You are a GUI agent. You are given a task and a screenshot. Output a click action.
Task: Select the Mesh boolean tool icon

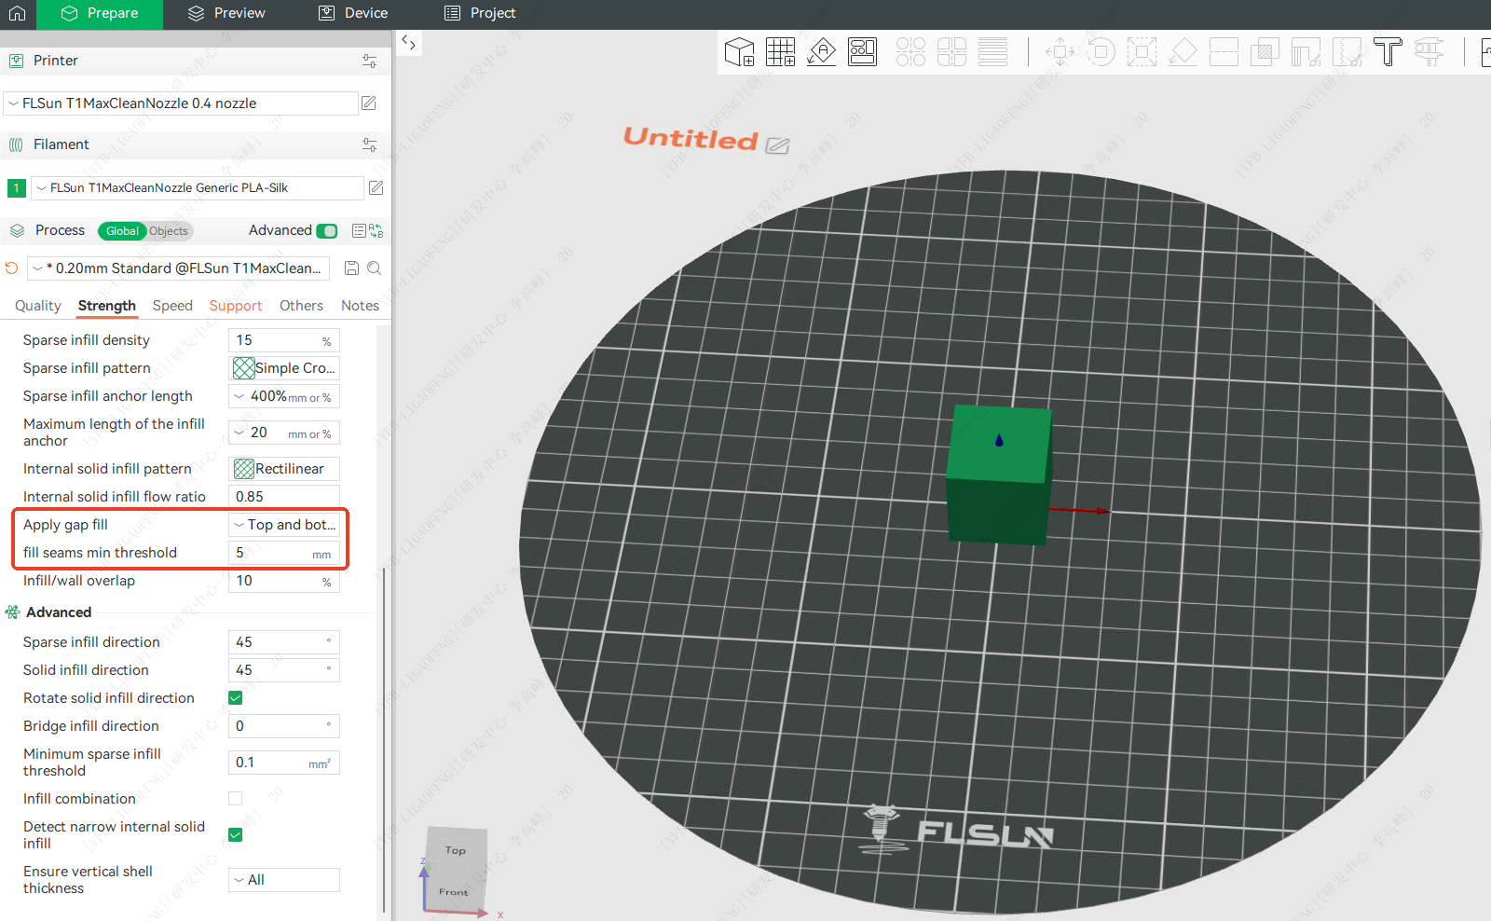pyautogui.click(x=1265, y=51)
